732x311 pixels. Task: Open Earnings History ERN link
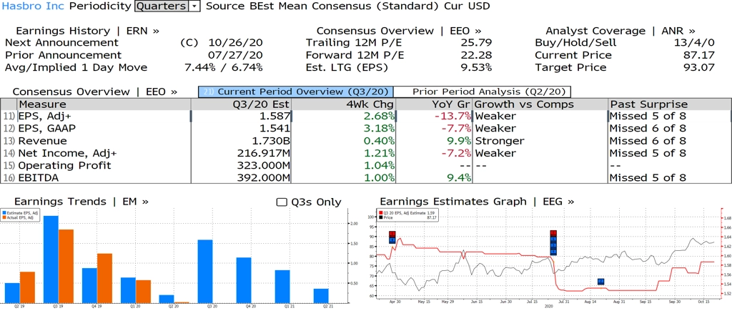click(x=87, y=31)
